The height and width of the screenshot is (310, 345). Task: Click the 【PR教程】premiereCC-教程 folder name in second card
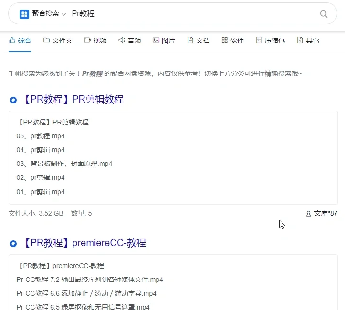tap(61, 266)
